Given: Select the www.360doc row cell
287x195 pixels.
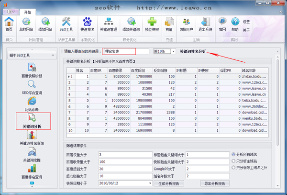Looking at the screenshot, I should click(x=254, y=106).
